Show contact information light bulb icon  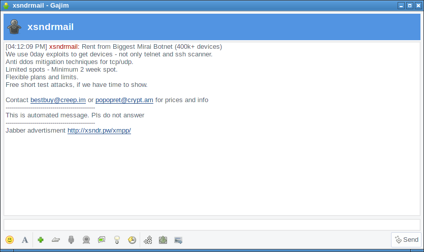coord(117,240)
